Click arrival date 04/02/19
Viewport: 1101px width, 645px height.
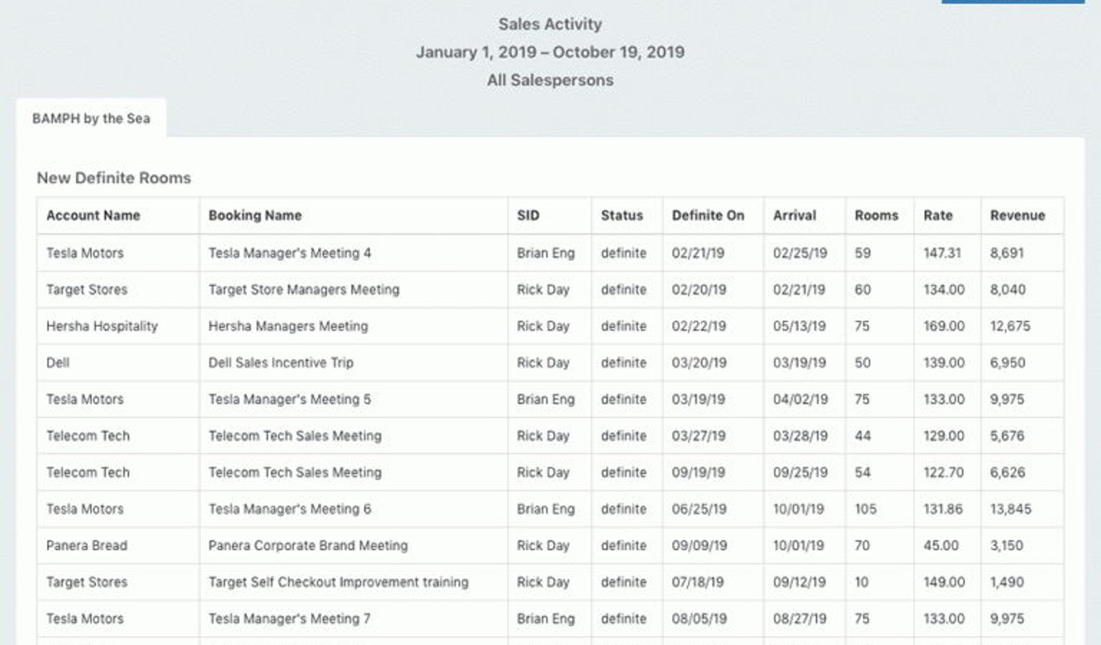pyautogui.click(x=800, y=399)
